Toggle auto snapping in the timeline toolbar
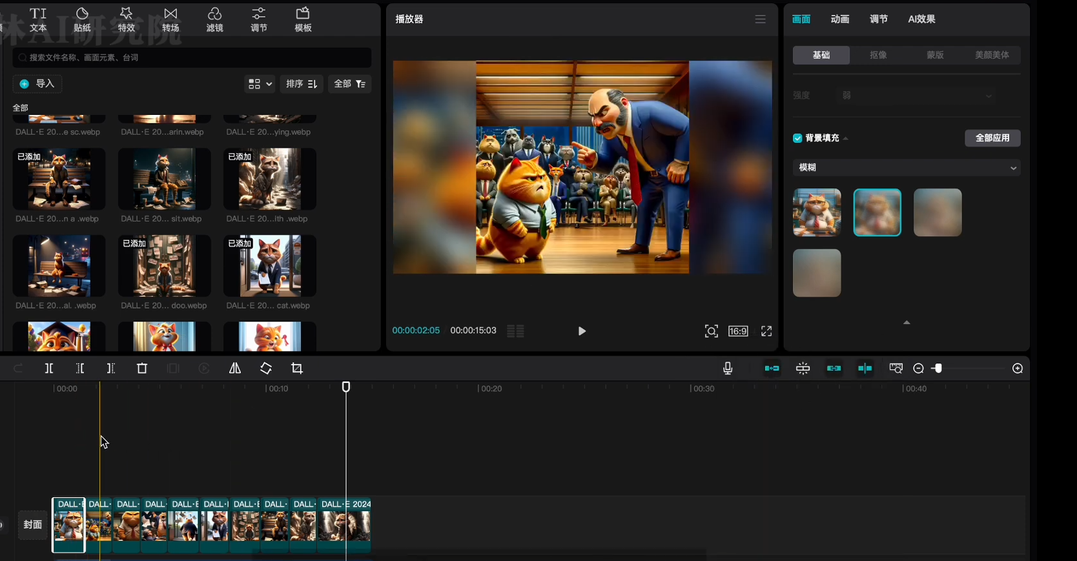The width and height of the screenshot is (1077, 561). click(x=803, y=369)
